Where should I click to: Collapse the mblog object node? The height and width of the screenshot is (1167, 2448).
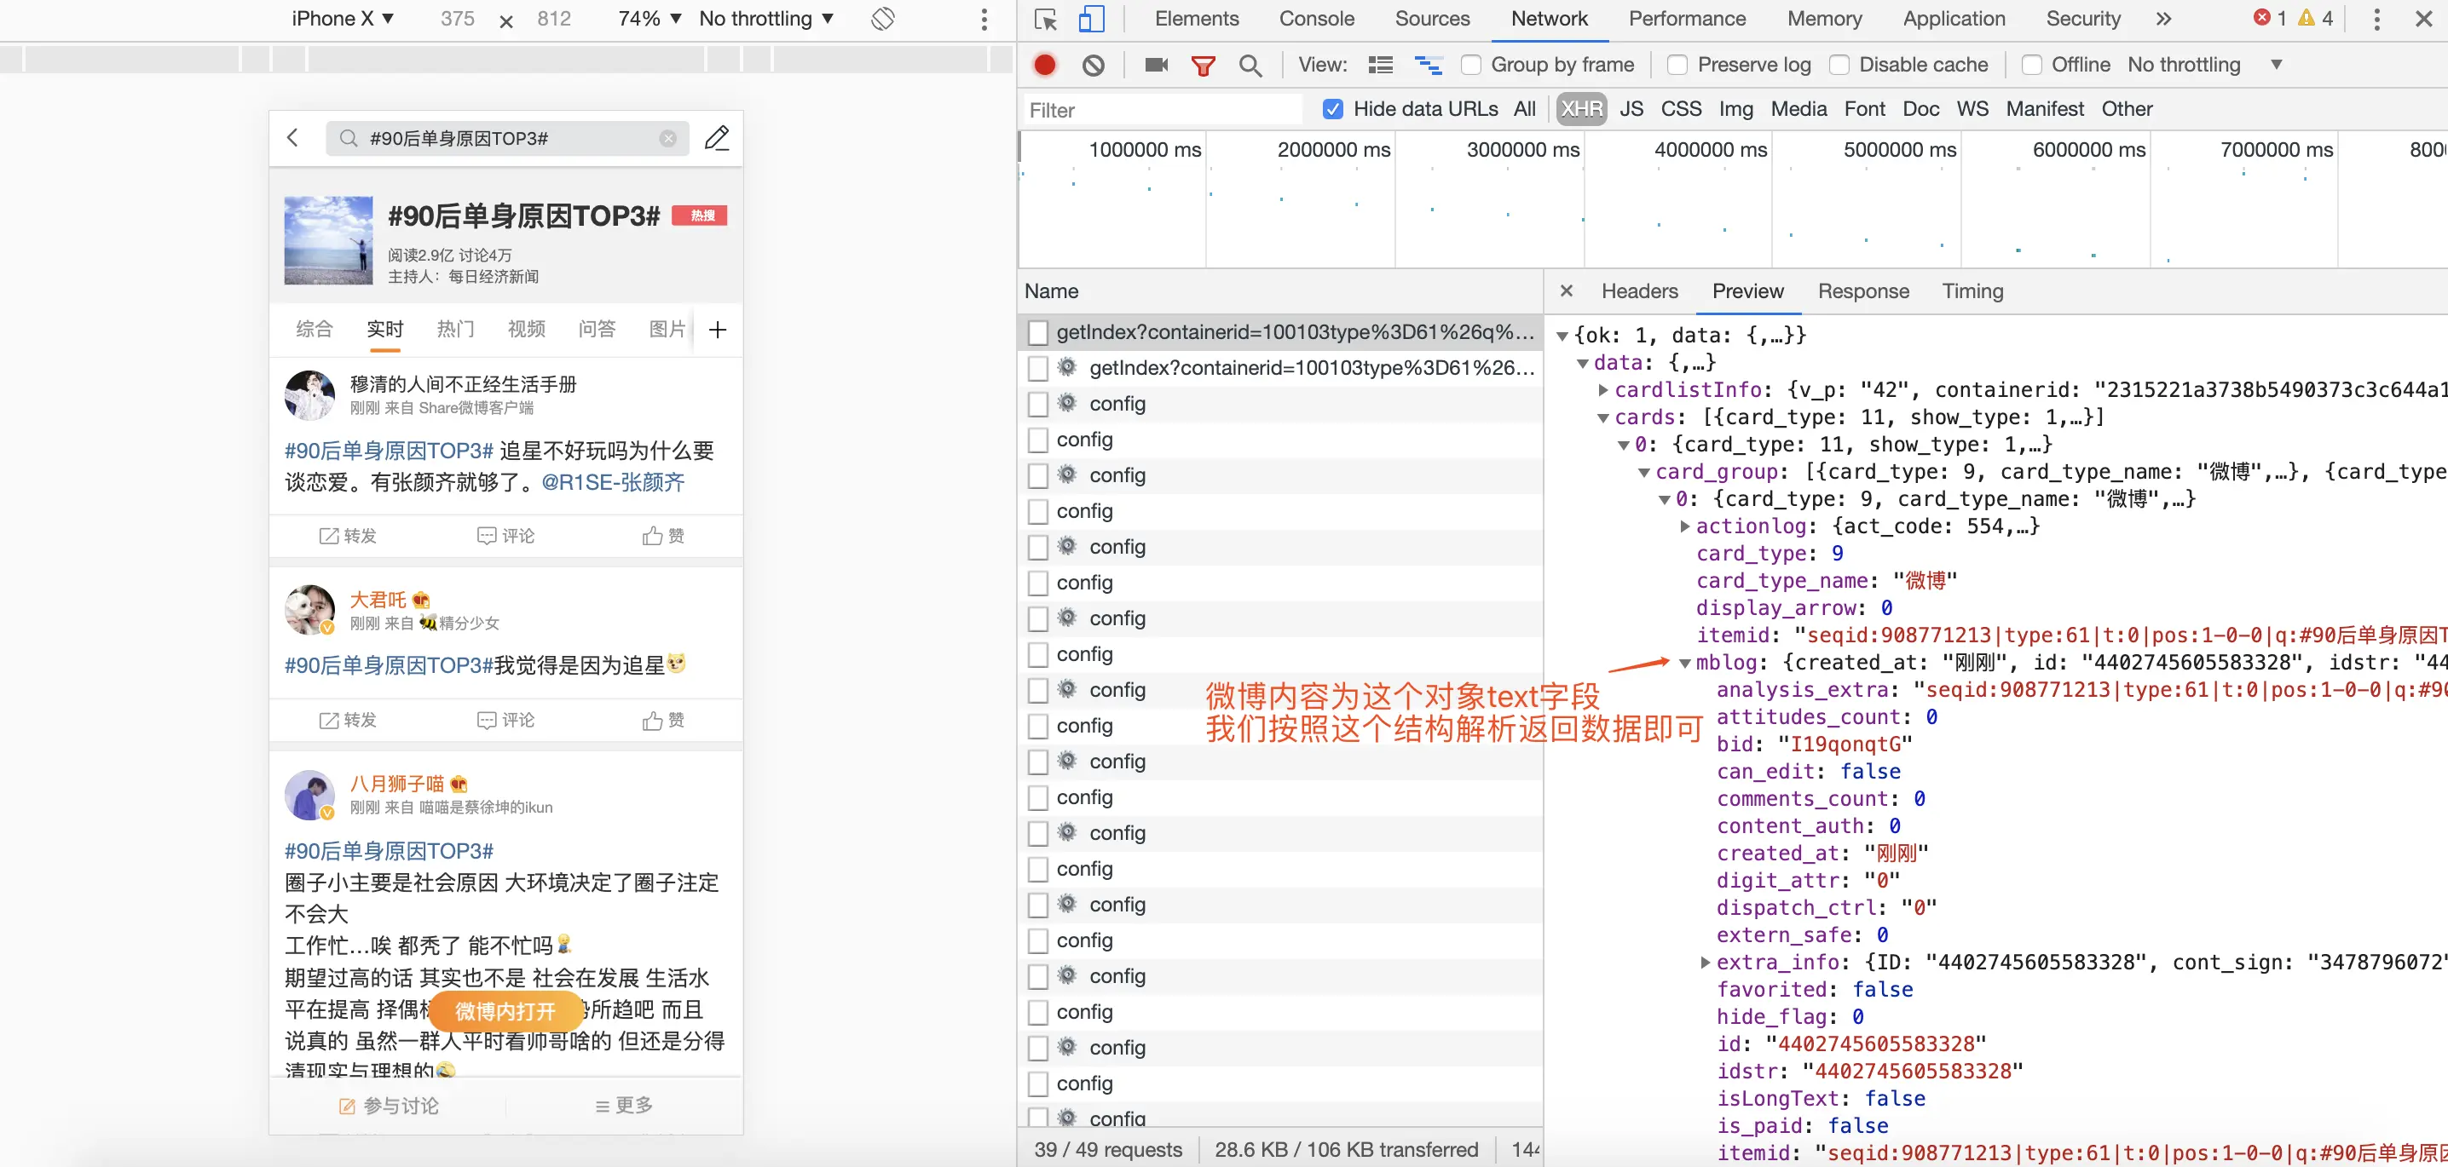1685,663
